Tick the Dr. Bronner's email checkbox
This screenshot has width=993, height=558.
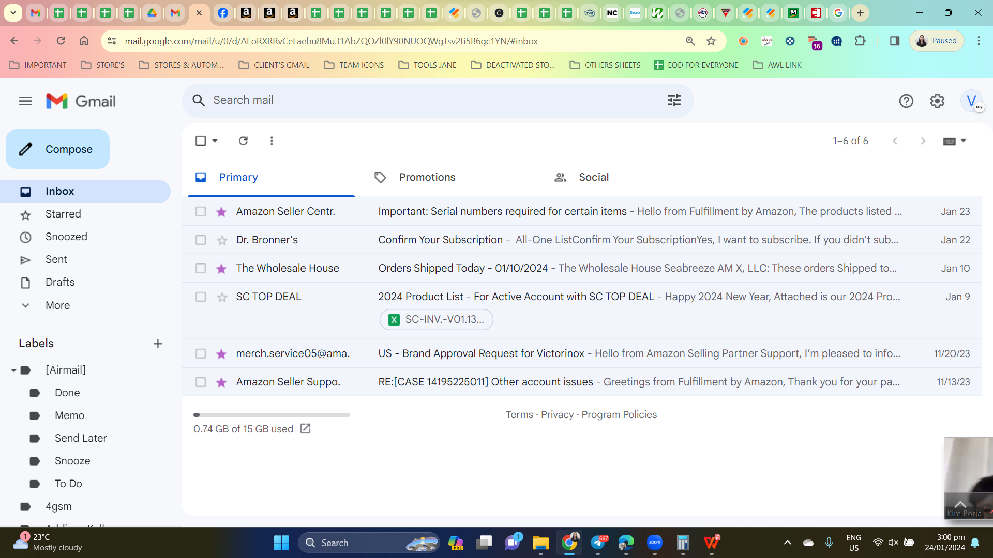(x=201, y=240)
